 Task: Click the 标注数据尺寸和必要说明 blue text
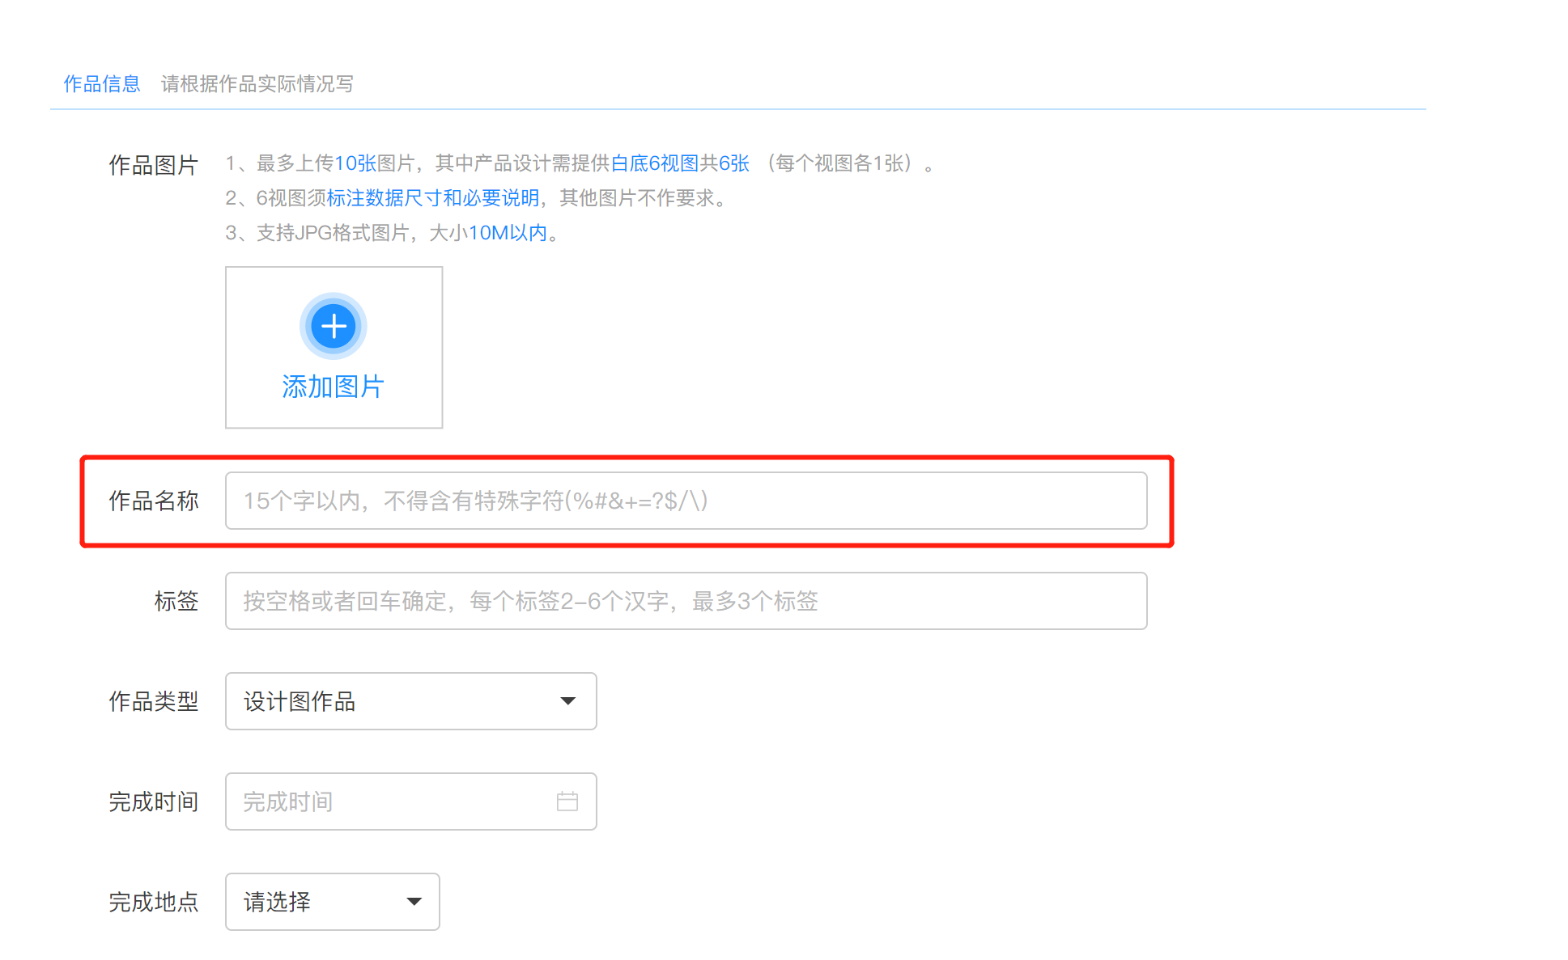(x=433, y=198)
